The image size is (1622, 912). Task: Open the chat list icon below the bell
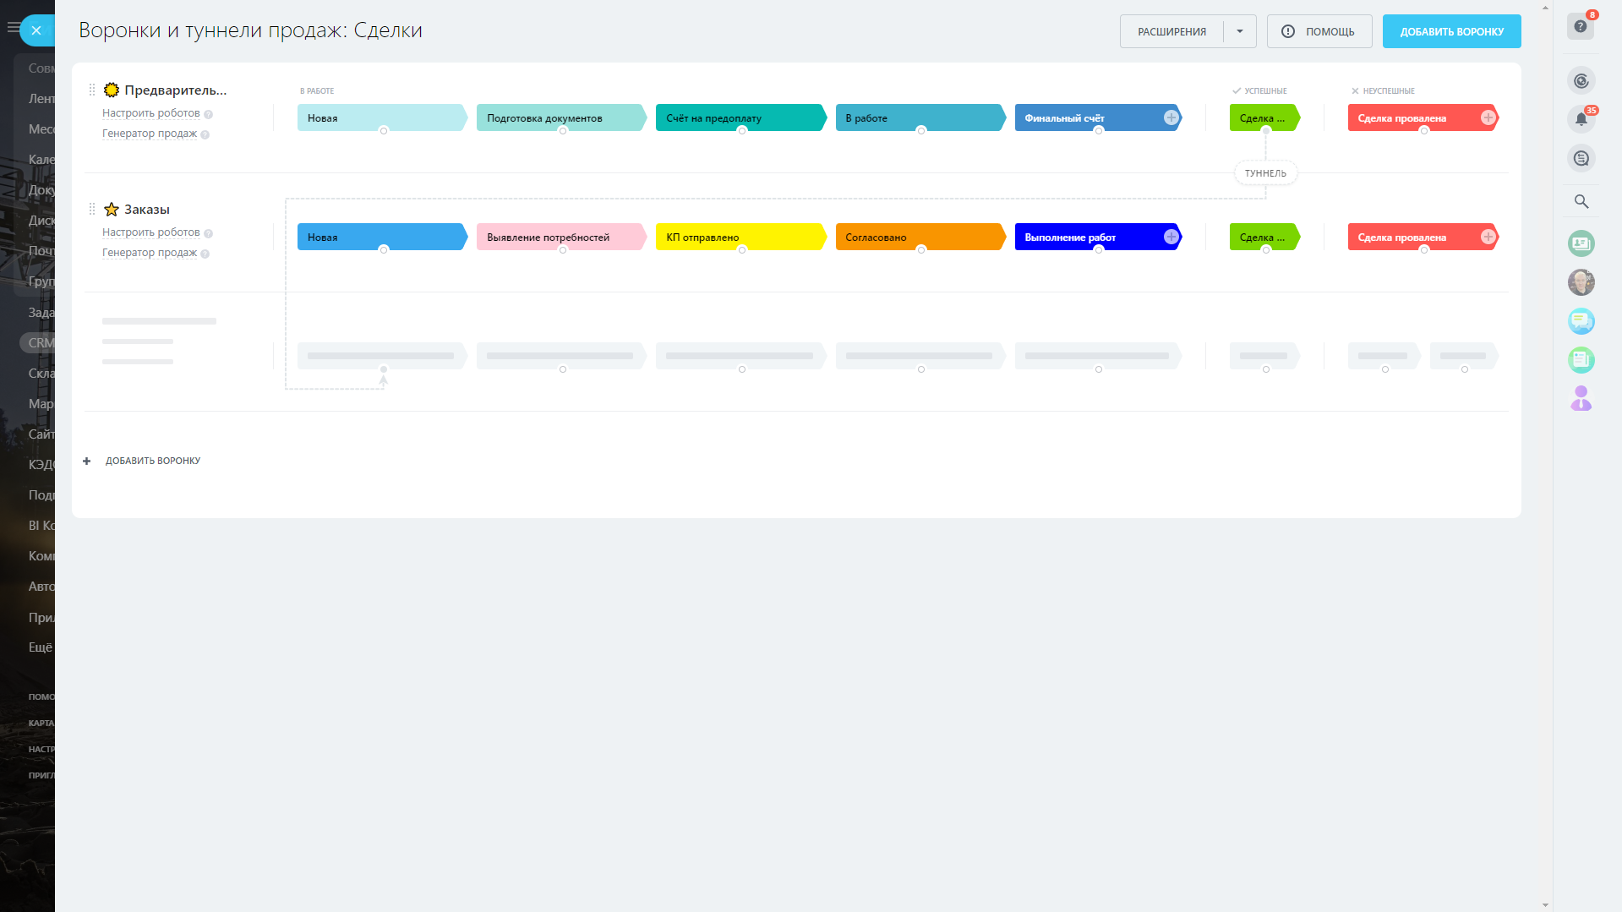[x=1581, y=158]
